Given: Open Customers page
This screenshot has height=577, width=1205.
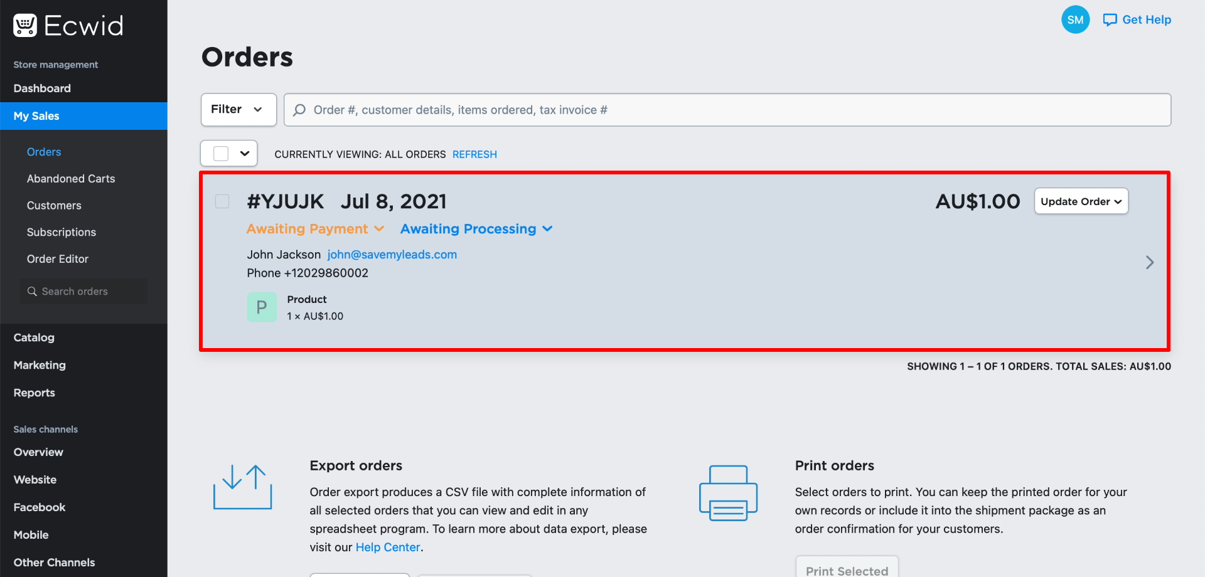Looking at the screenshot, I should pyautogui.click(x=54, y=206).
